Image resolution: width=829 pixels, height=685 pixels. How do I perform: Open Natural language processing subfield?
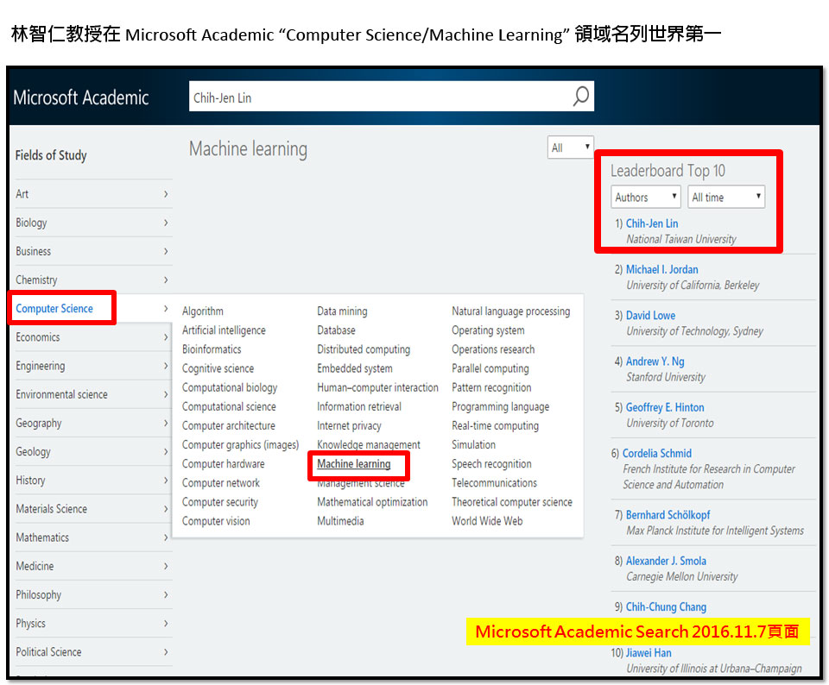[510, 311]
